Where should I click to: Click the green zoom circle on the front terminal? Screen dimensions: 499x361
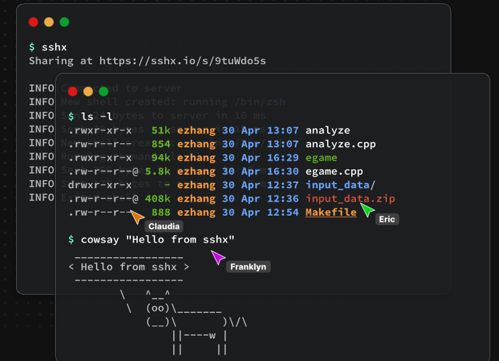pos(103,92)
